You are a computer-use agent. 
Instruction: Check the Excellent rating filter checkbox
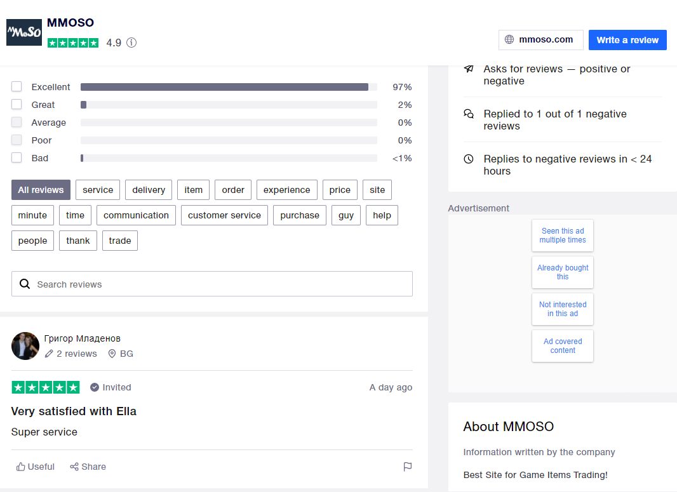17,87
